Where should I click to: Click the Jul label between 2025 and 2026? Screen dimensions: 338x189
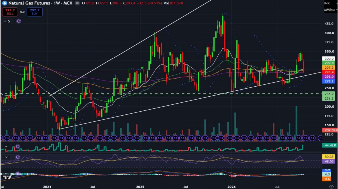(186, 187)
